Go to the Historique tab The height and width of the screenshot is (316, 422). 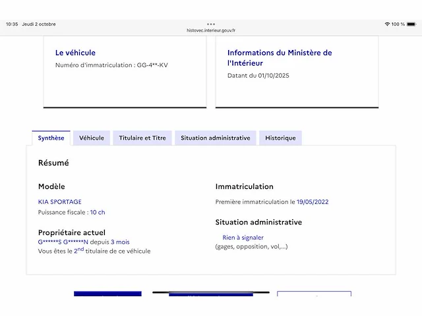280,138
